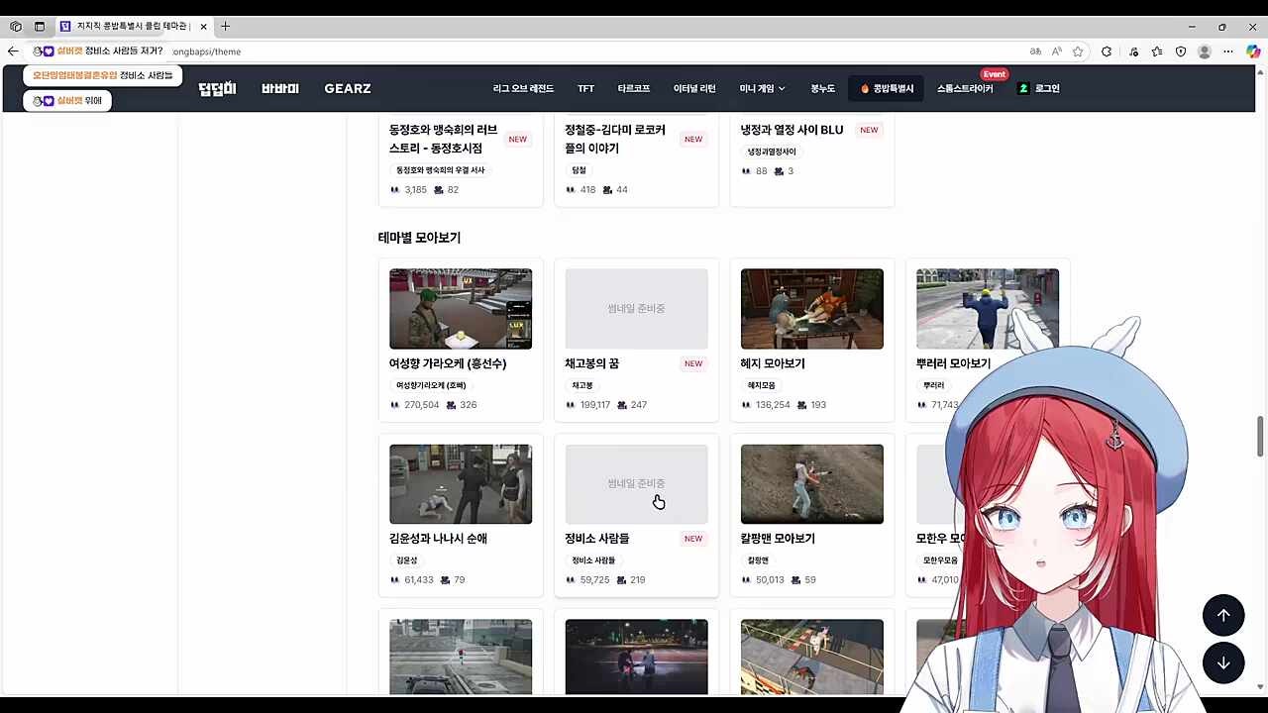Click the 270,504 view count text

tap(422, 405)
